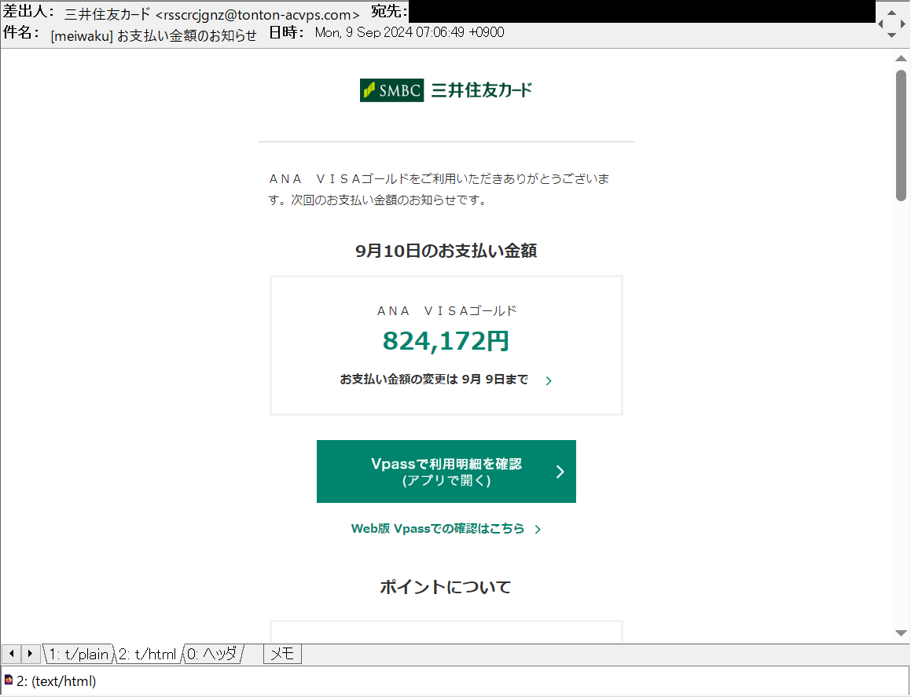The width and height of the screenshot is (911, 697).
Task: Click ANA VISAゴールド card name in box
Action: pos(446,310)
